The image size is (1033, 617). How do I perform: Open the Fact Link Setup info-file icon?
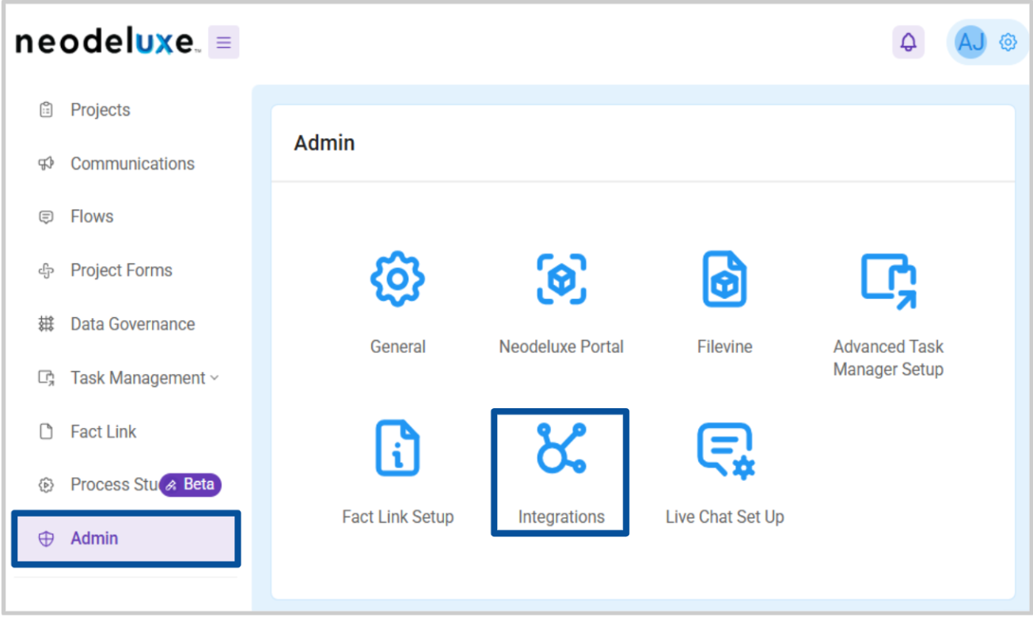pyautogui.click(x=397, y=449)
